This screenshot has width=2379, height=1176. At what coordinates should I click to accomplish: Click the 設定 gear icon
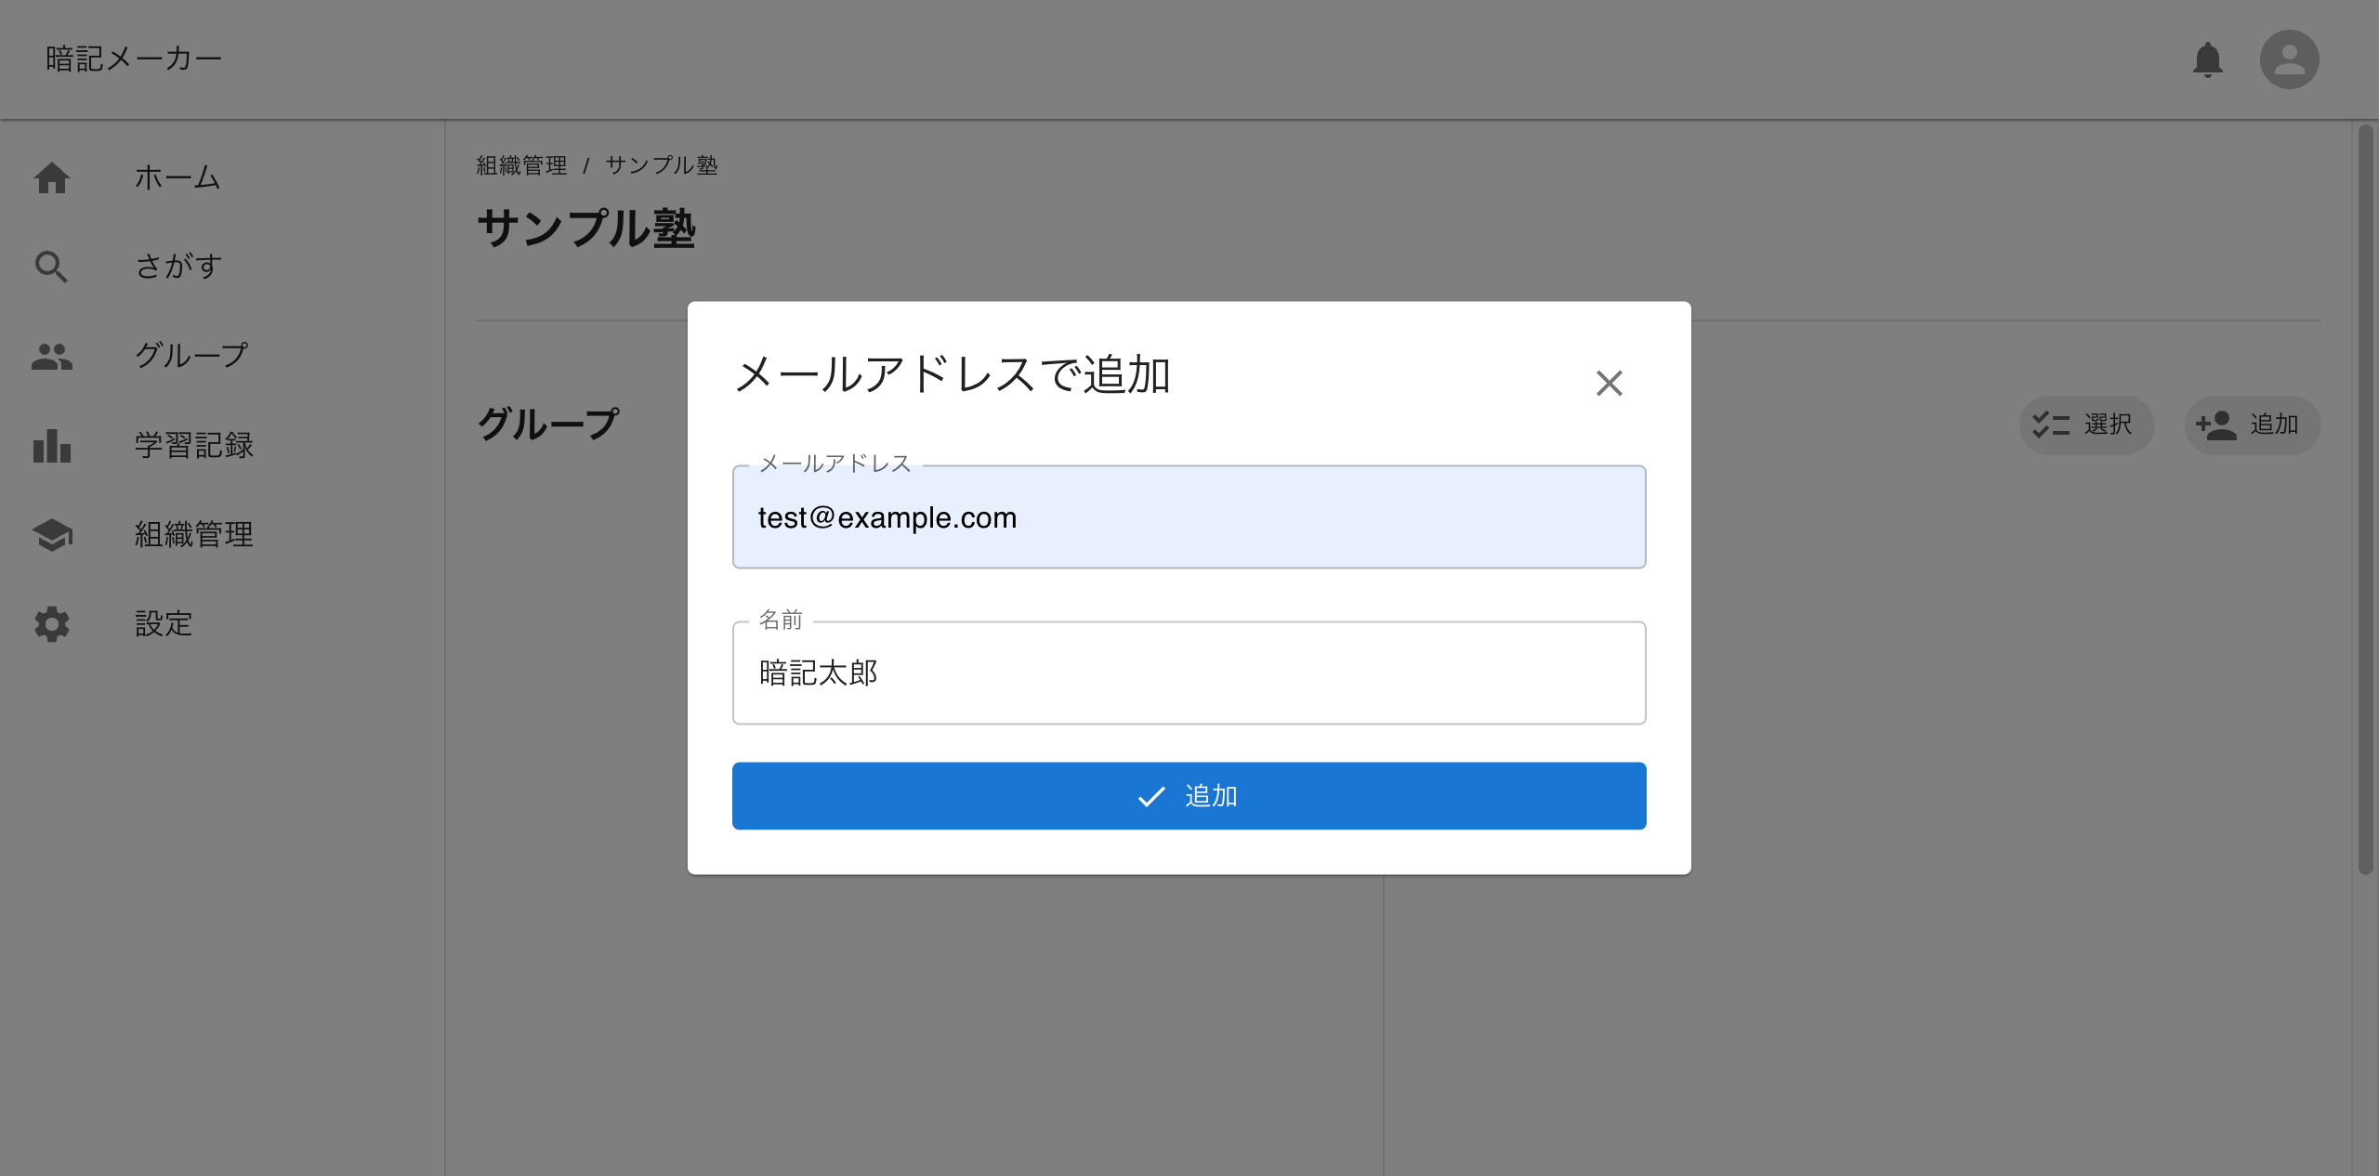pos(52,623)
